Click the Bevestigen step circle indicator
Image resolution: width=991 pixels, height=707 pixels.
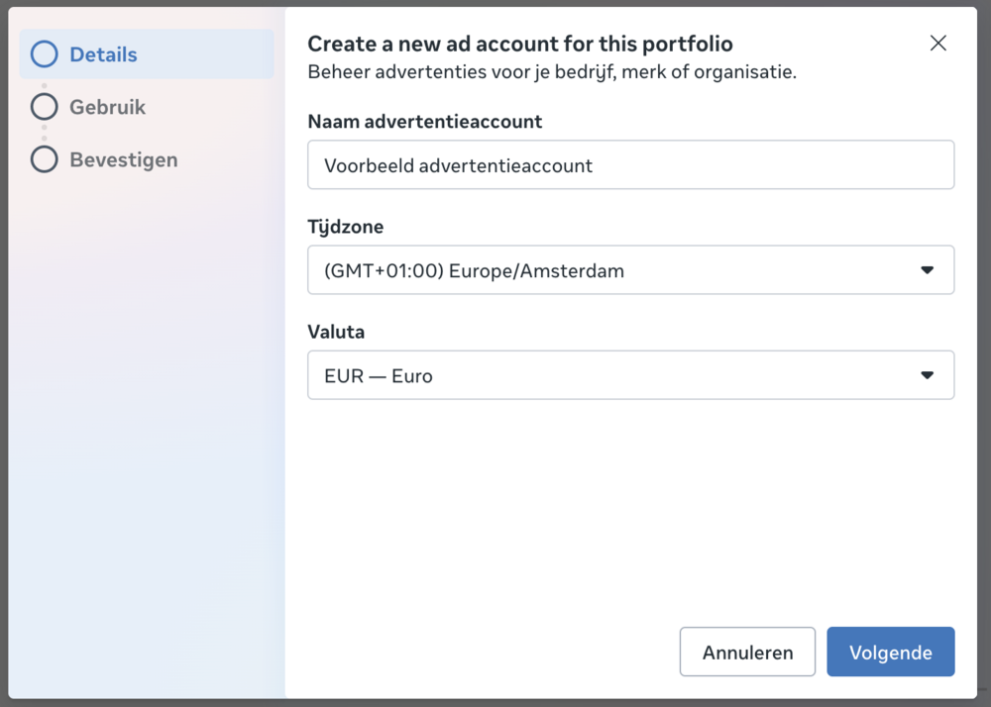(x=44, y=159)
